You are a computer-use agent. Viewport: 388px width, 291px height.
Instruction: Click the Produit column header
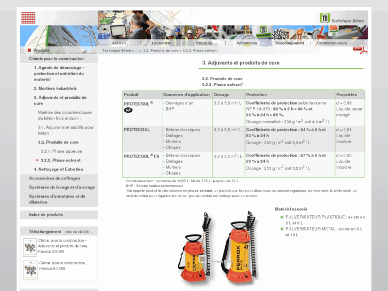tap(142, 95)
